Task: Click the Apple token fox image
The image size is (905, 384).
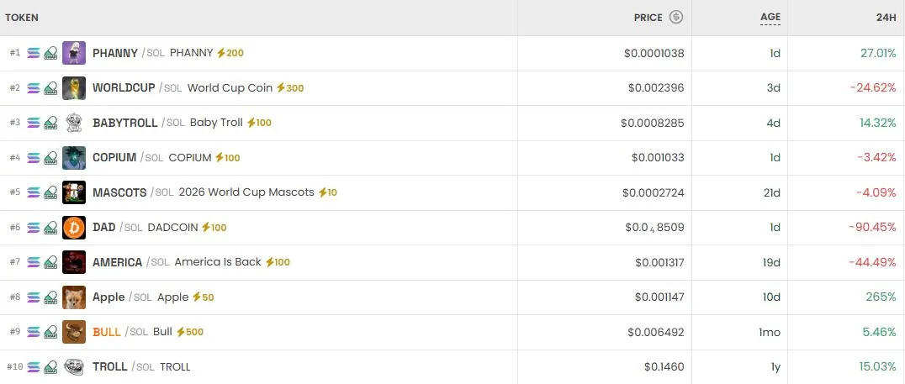Action: tap(74, 297)
